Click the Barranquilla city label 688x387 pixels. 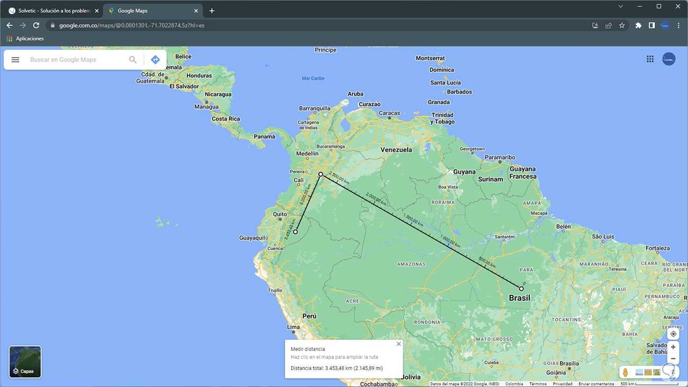[x=314, y=108]
